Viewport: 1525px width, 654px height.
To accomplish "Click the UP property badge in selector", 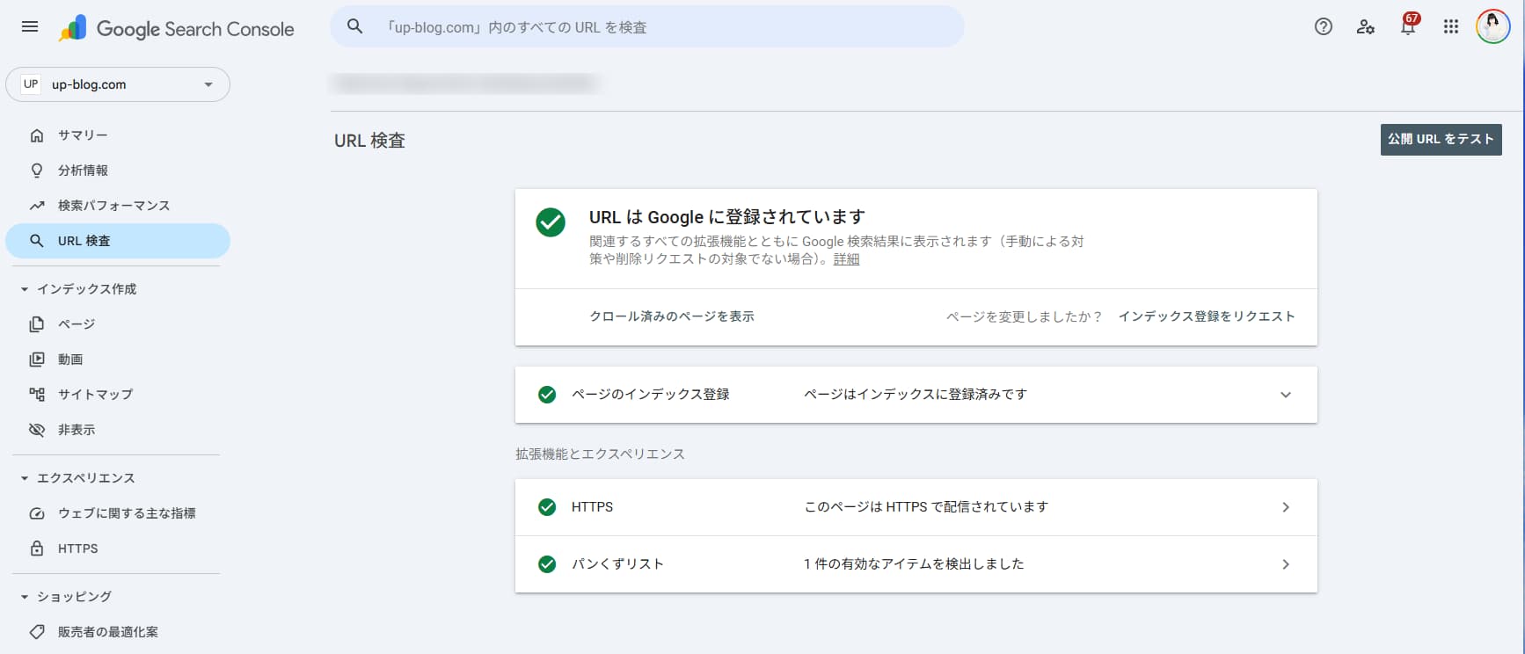I will coord(31,84).
